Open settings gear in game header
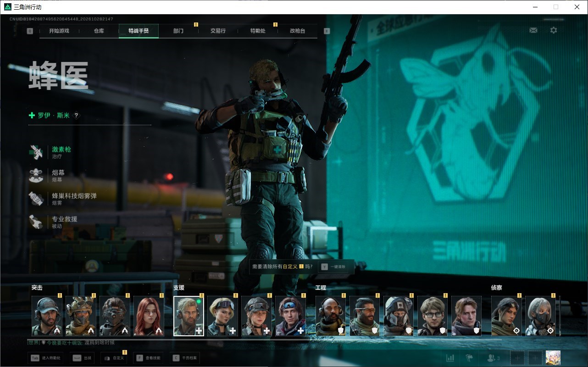Image resolution: width=588 pixels, height=367 pixels. click(554, 30)
